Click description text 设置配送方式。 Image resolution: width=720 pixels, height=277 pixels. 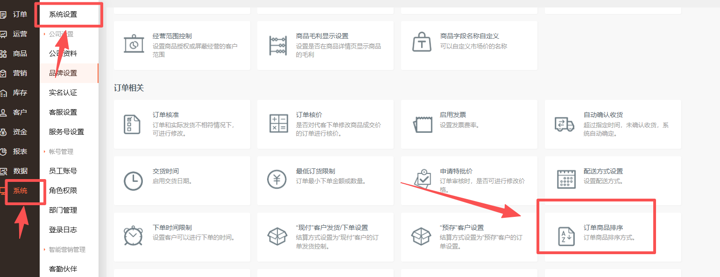603,181
